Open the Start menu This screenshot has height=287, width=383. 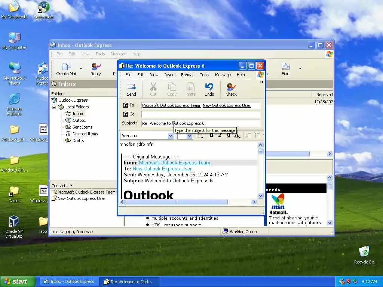click(x=18, y=281)
